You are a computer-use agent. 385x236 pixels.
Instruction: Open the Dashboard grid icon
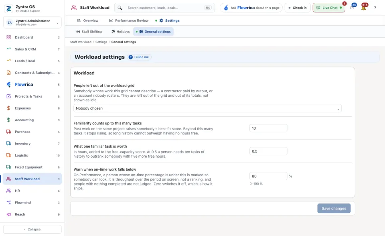(8, 37)
